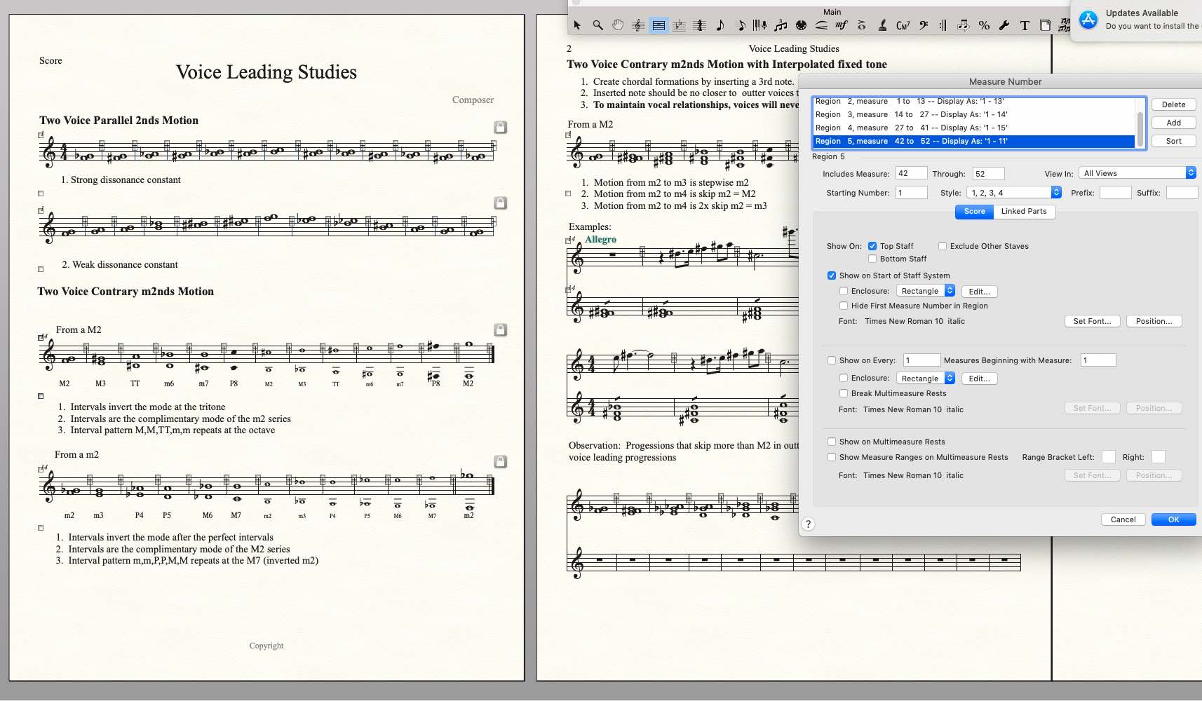Choose the Chord tool (CM7)
This screenshot has height=701, width=1202.
click(x=903, y=25)
